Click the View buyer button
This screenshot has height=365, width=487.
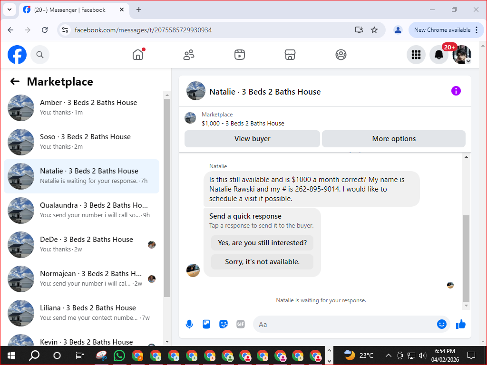coord(252,139)
